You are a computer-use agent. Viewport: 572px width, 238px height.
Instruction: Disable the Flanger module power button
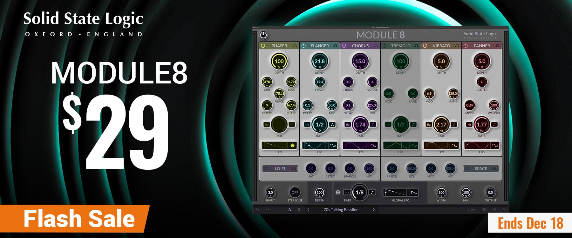click(x=303, y=46)
